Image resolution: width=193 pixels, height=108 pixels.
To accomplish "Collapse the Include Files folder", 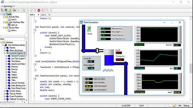I will 4,17.
